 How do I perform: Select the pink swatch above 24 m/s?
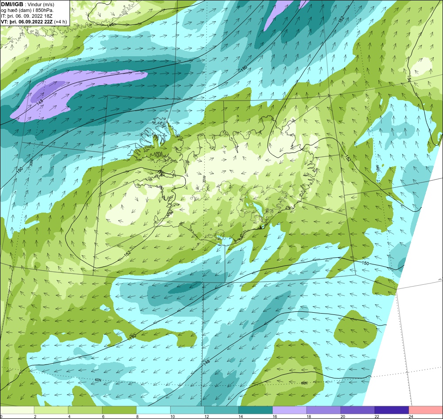(x=426, y=410)
